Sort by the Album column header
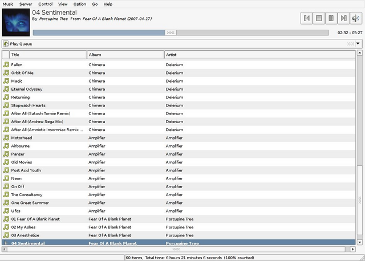The width and height of the screenshot is (365, 261). 125,55
